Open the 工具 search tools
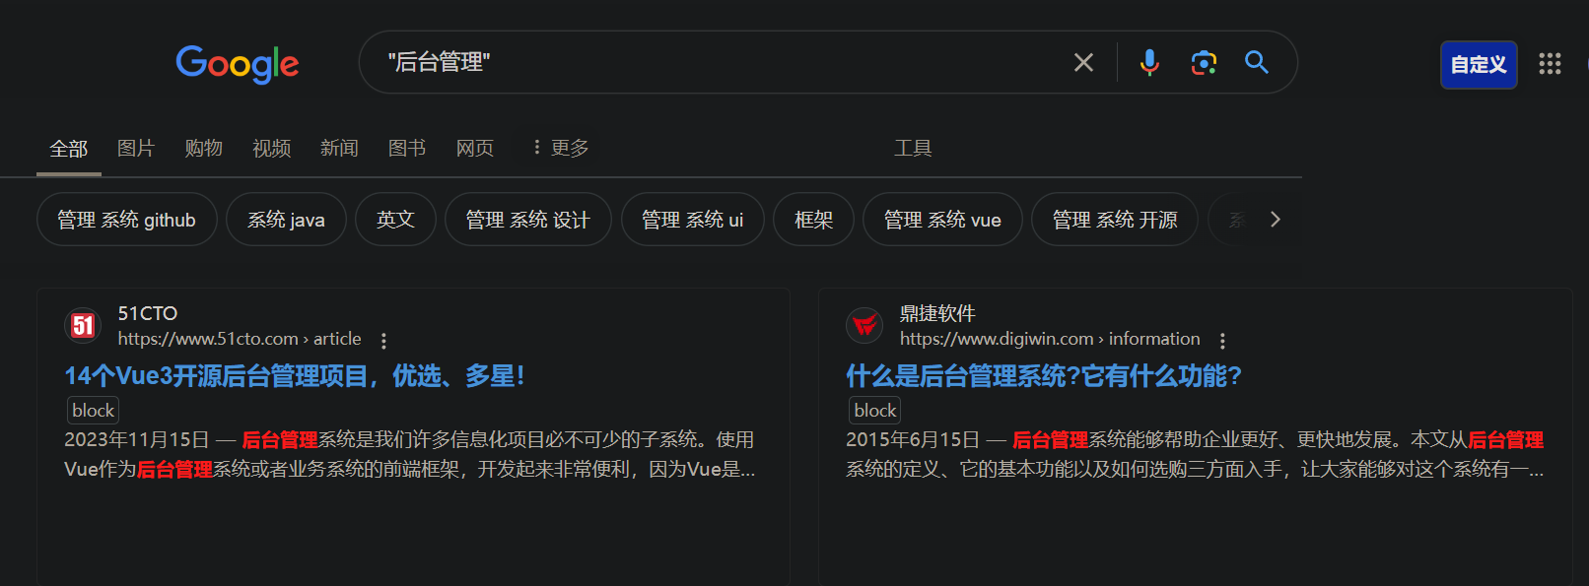This screenshot has height=586, width=1589. coord(913,148)
